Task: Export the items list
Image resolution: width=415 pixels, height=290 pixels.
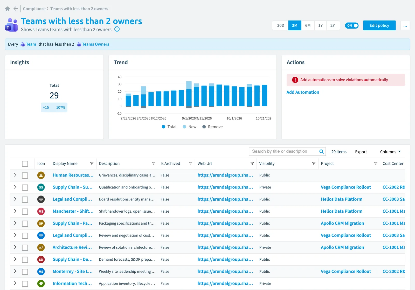Action: [x=361, y=152]
